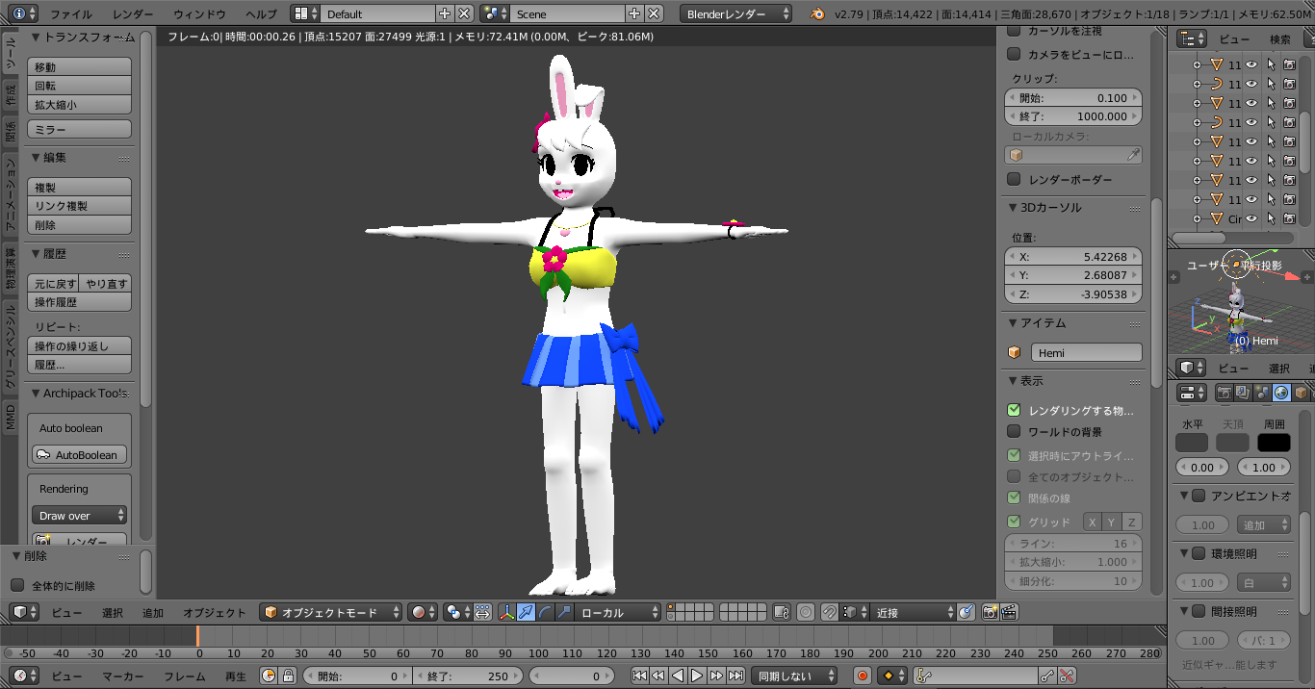The width and height of the screenshot is (1315, 689).
Task: Open the 水平 horizon color swatch
Action: pyautogui.click(x=1192, y=443)
